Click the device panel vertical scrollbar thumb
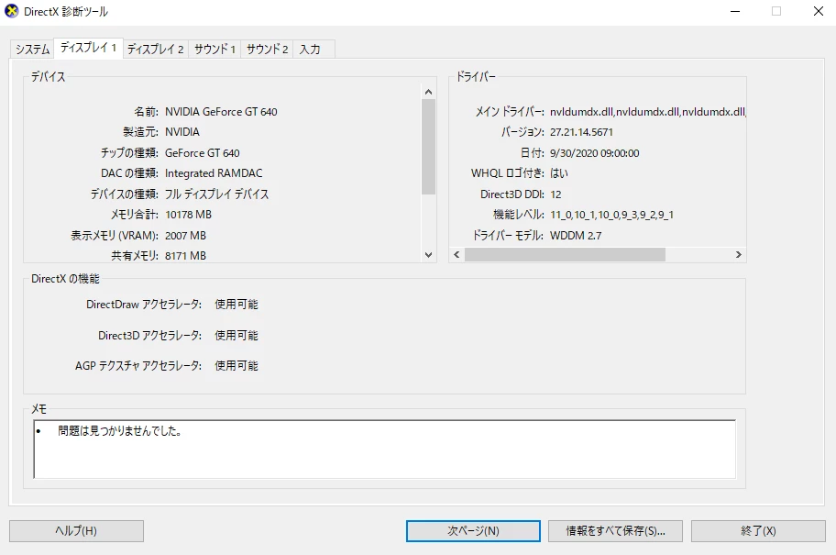The image size is (836, 555). [x=428, y=147]
